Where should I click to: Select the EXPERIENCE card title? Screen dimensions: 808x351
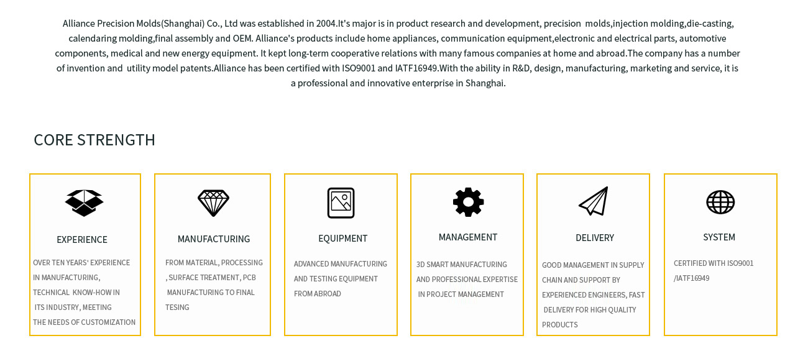click(x=82, y=240)
